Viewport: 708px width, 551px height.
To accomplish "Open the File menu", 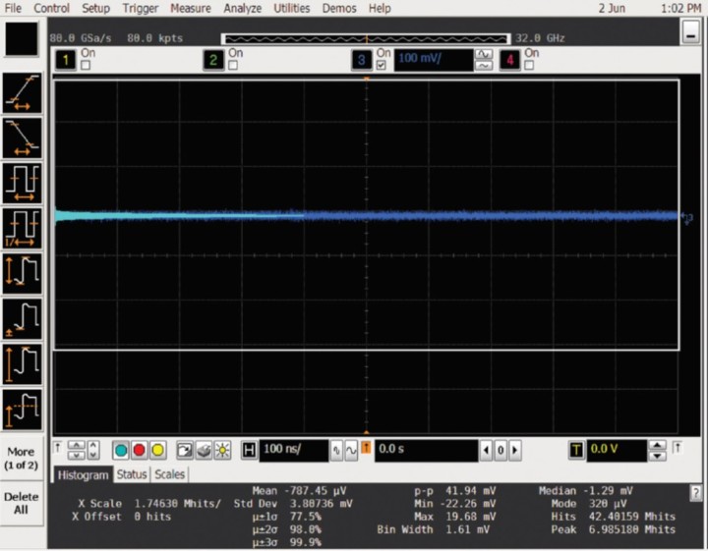I will click(13, 8).
